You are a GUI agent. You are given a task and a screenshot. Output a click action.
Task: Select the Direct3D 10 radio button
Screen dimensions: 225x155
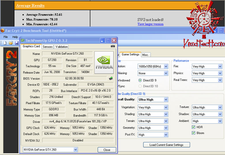[x=140, y=86]
